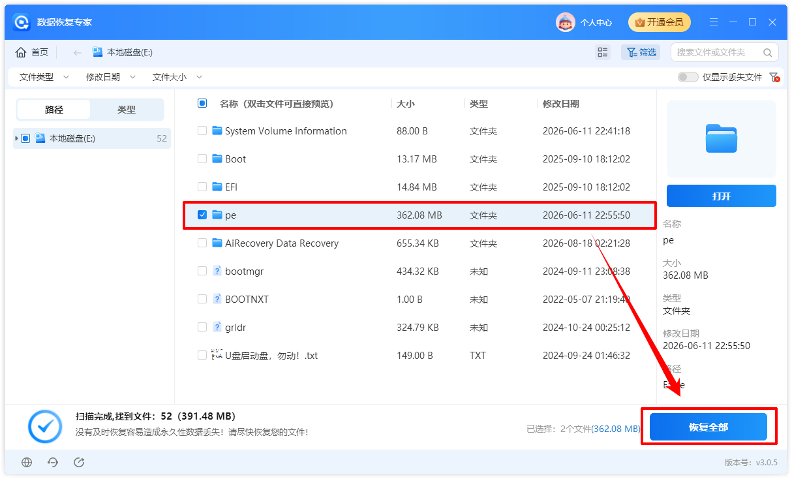Click the back arrow beside 本地磁盘(E:)

pos(78,52)
